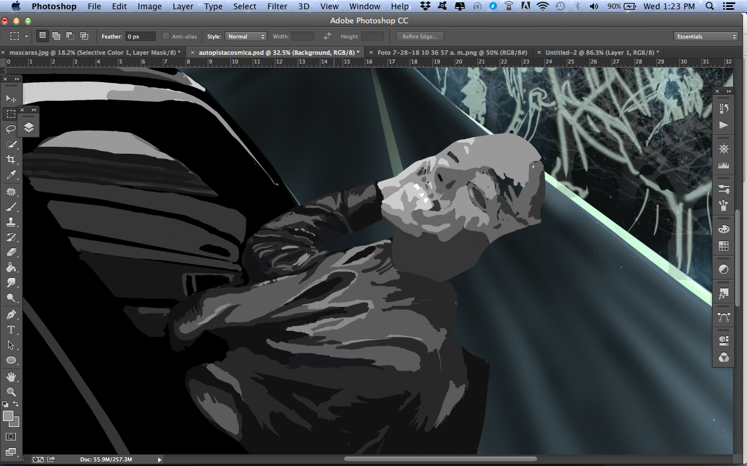
Task: Select the Brush tool
Action: tap(11, 207)
